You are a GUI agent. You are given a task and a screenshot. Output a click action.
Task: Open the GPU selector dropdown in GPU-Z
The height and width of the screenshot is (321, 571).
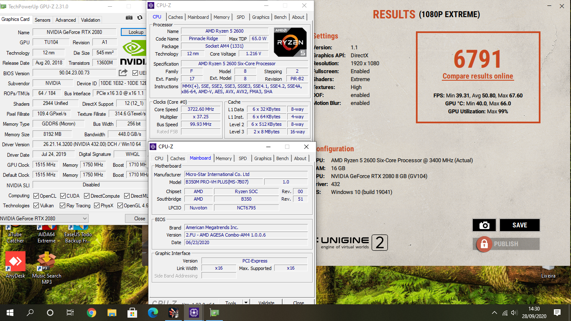click(43, 219)
